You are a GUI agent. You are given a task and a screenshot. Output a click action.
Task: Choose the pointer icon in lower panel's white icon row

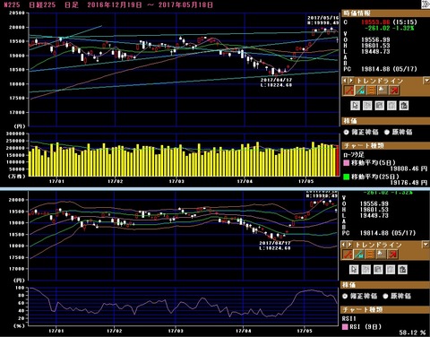tap(354, 269)
